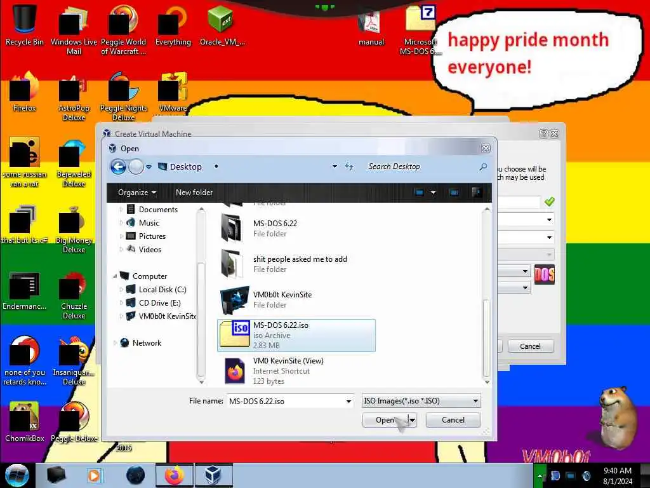650x488 pixels.
Task: Open the Microsoft MS-DOS 6 archive icon
Action: [x=420, y=29]
